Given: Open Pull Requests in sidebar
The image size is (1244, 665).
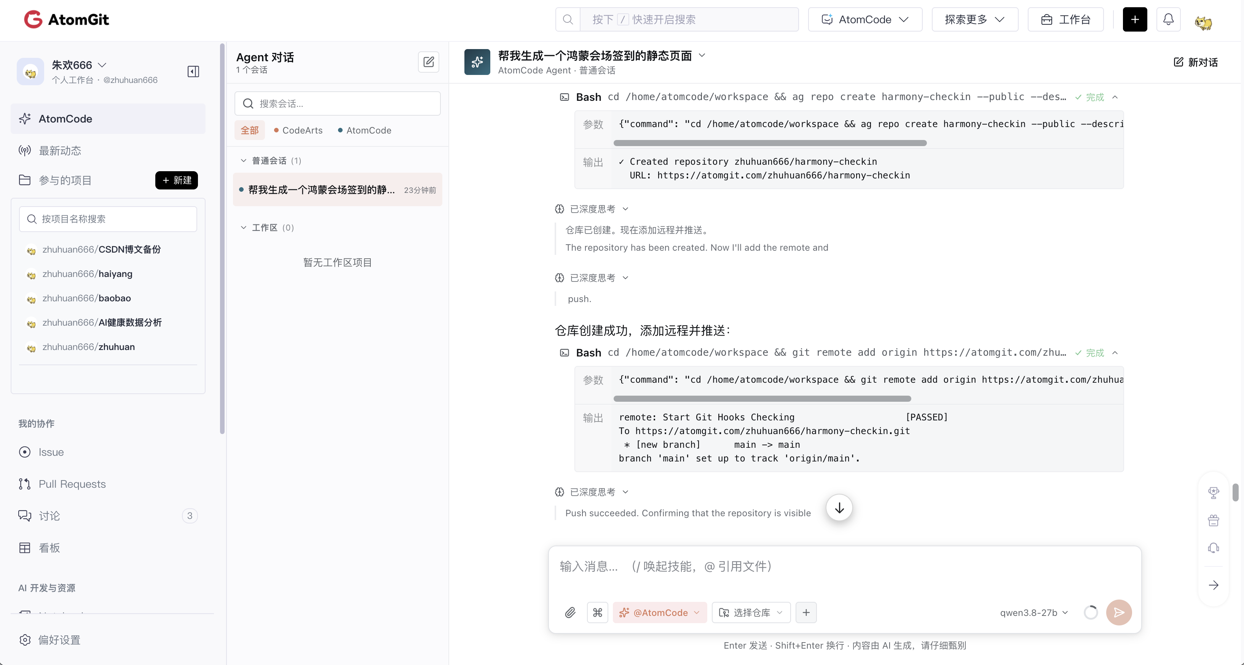Looking at the screenshot, I should click(x=108, y=484).
